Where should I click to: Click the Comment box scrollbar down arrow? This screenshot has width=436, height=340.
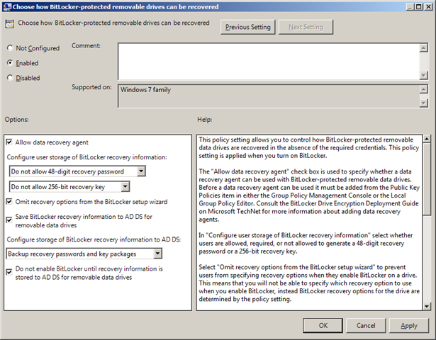[424, 74]
